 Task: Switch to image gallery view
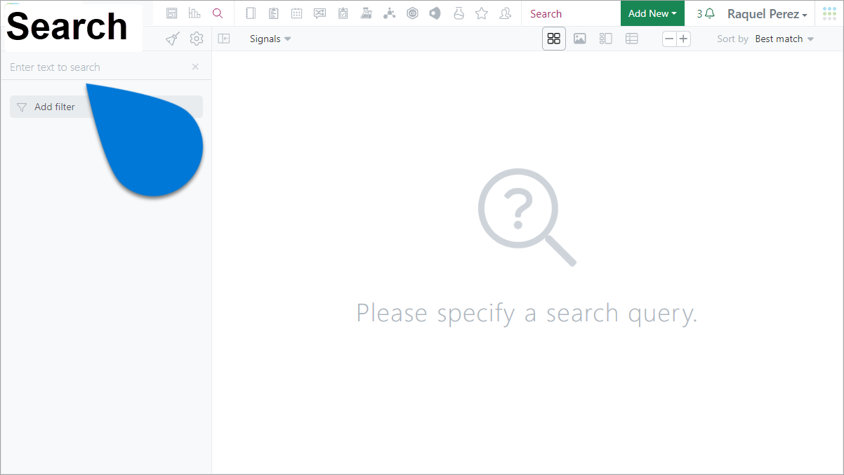click(x=580, y=39)
